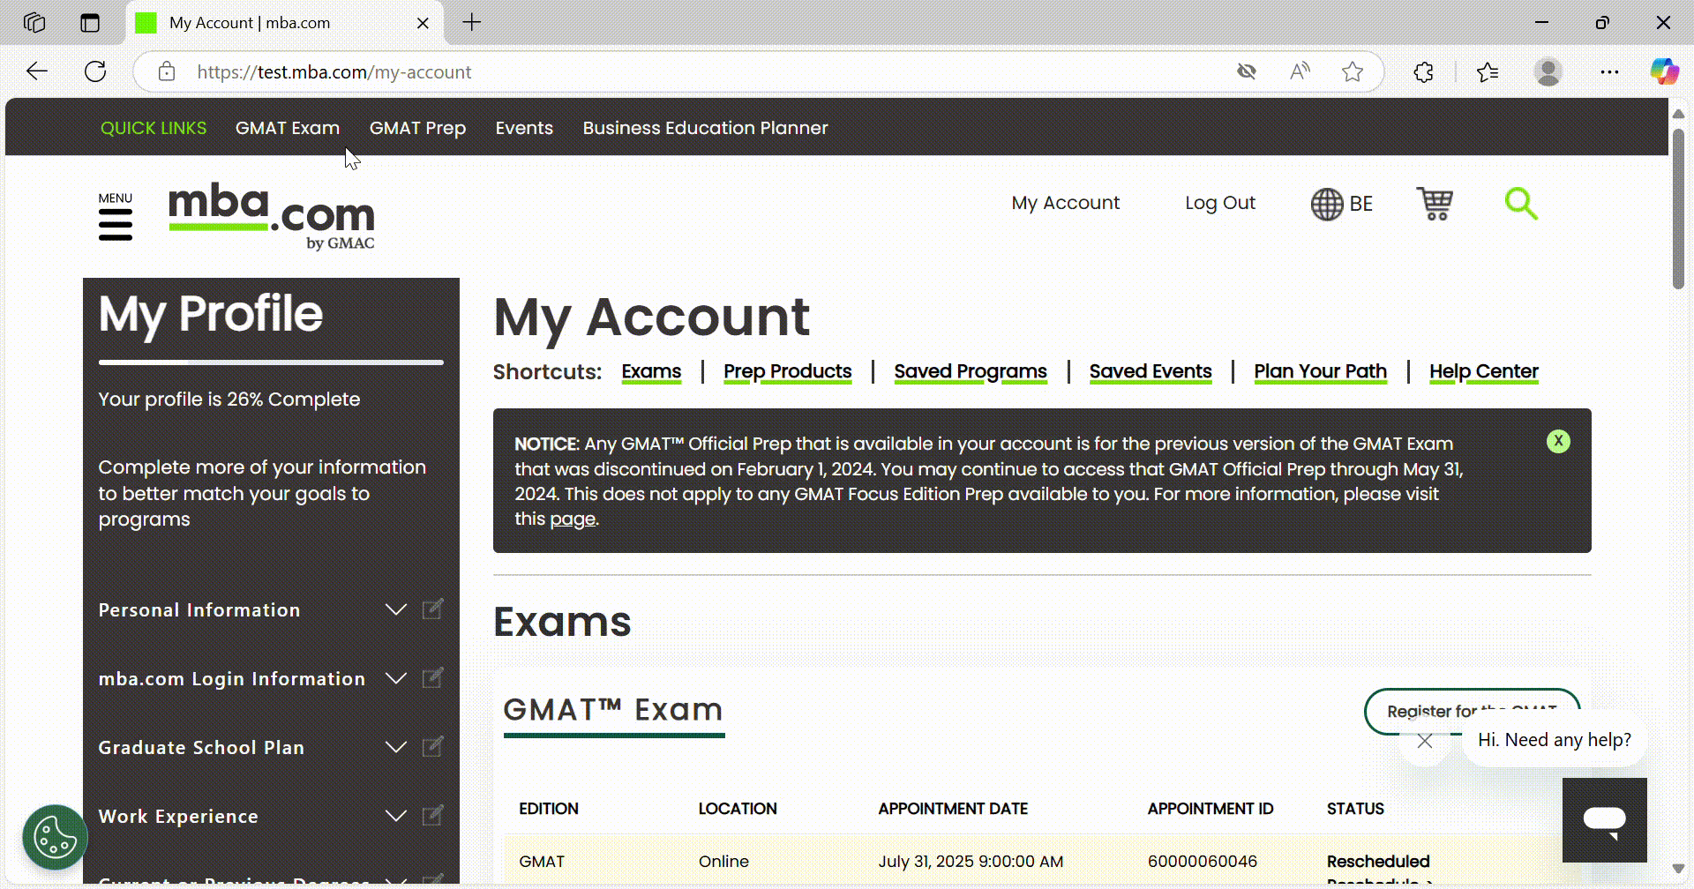Open Events quick link
Viewport: 1694px width, 889px height.
click(524, 128)
